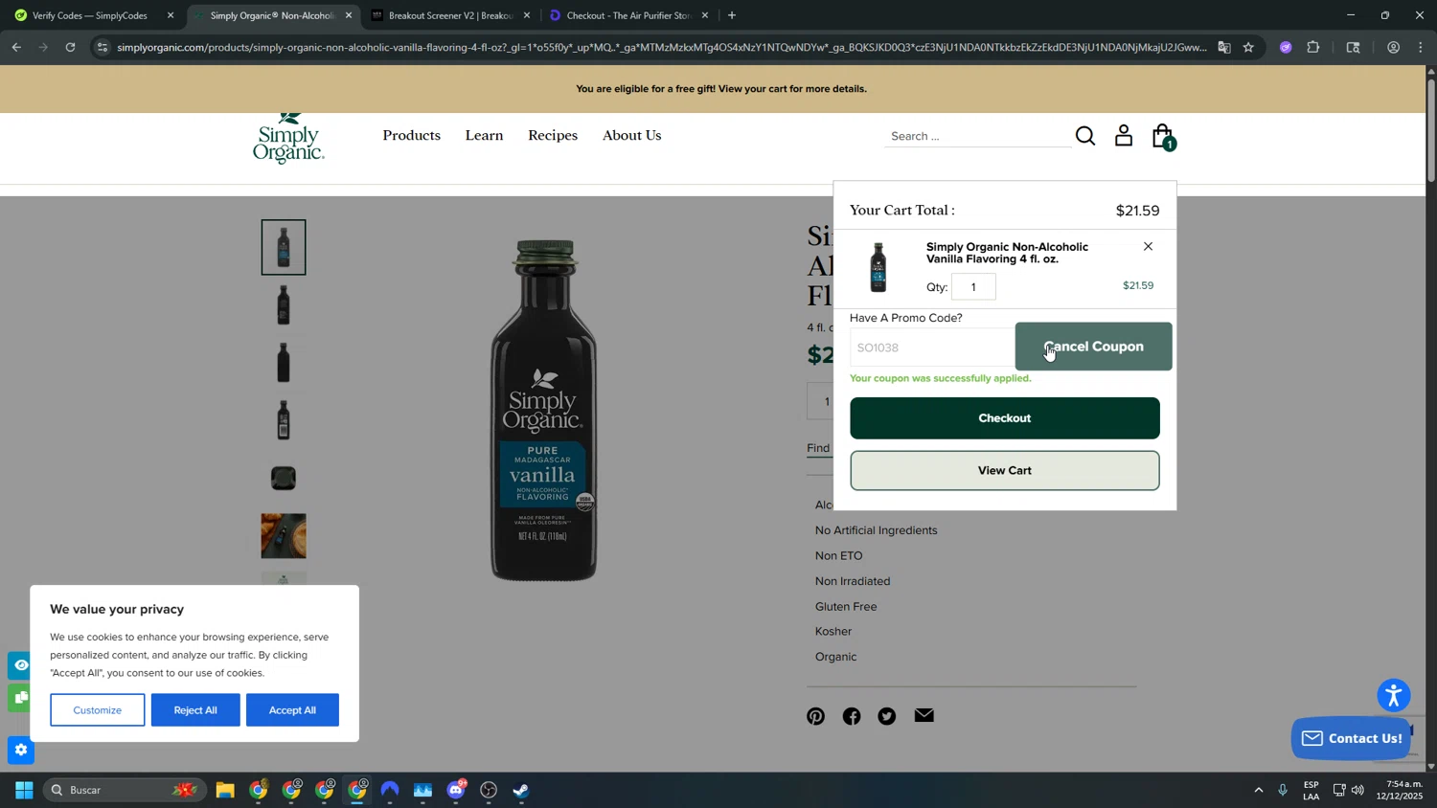Click the taskbar clock and date
This screenshot has height=808, width=1437.
click(x=1400, y=790)
